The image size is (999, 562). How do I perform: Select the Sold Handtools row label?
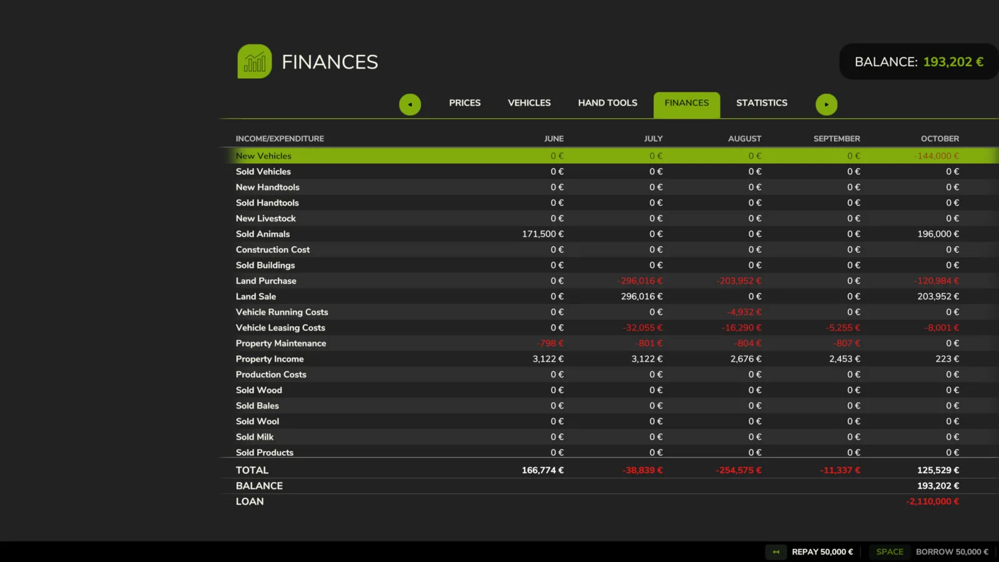[267, 203]
